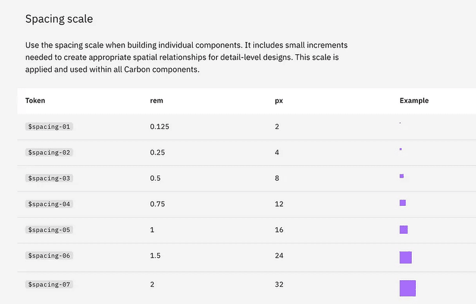The image size is (476, 304).
Task: Select the $spacing-07 token label
Action: tap(49, 284)
